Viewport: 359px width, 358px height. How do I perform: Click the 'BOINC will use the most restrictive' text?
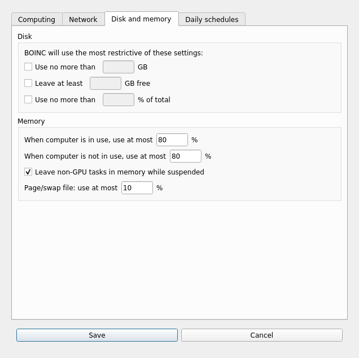pos(113,53)
